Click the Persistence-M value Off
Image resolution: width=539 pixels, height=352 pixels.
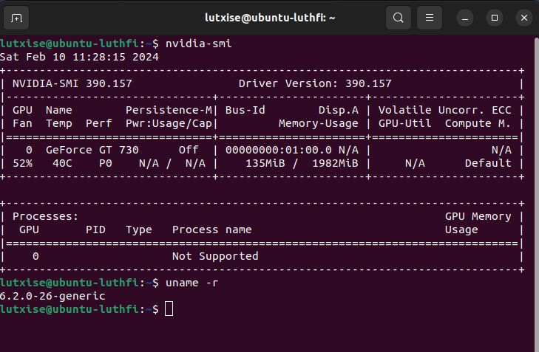(x=189, y=150)
